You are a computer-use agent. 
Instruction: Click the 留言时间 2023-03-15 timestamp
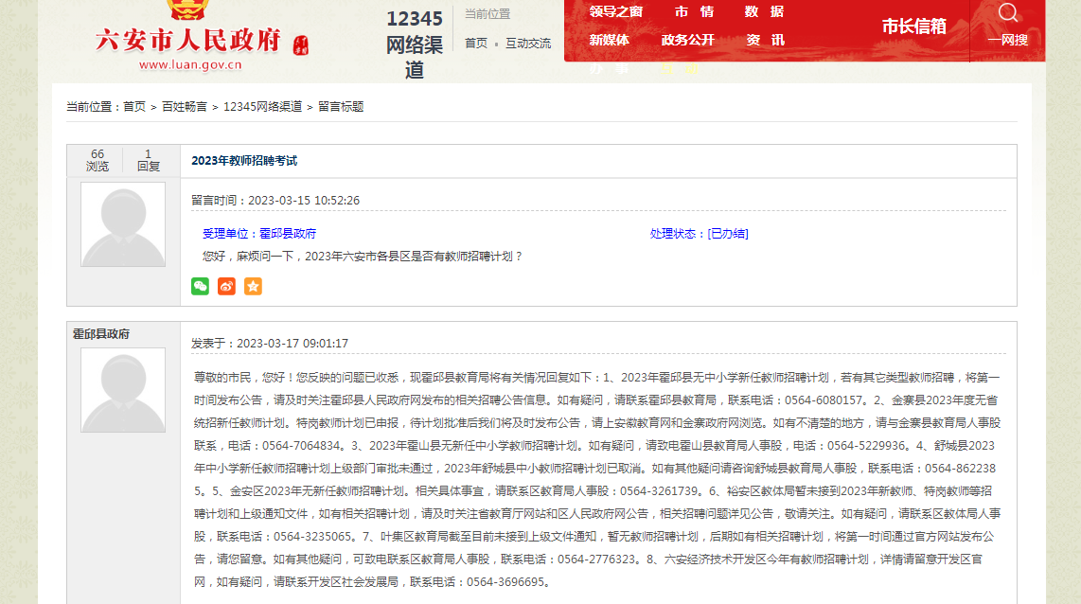275,201
